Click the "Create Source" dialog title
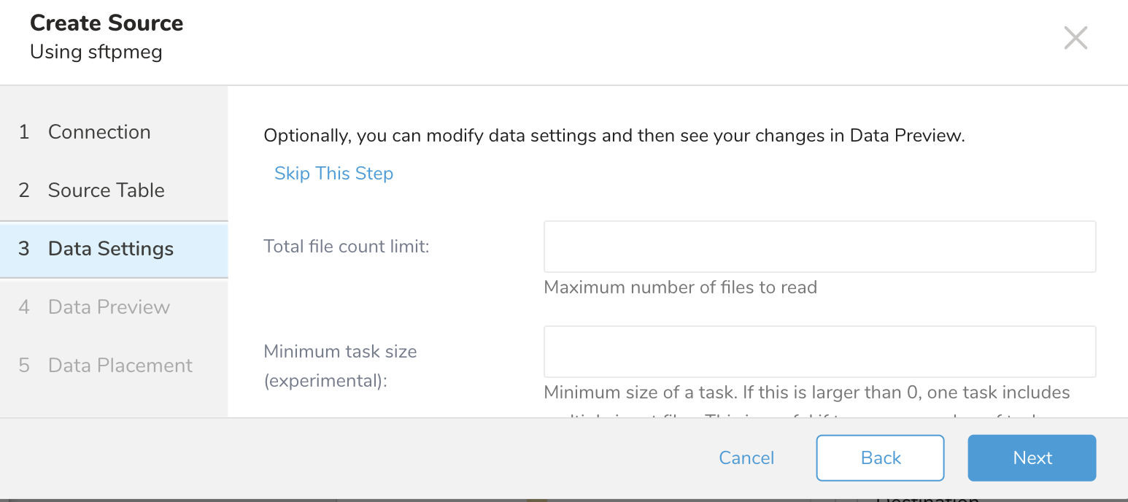 coord(107,23)
